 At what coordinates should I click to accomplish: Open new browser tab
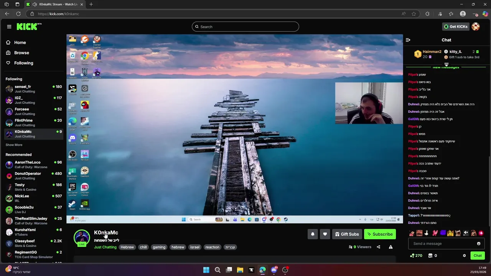click(91, 4)
